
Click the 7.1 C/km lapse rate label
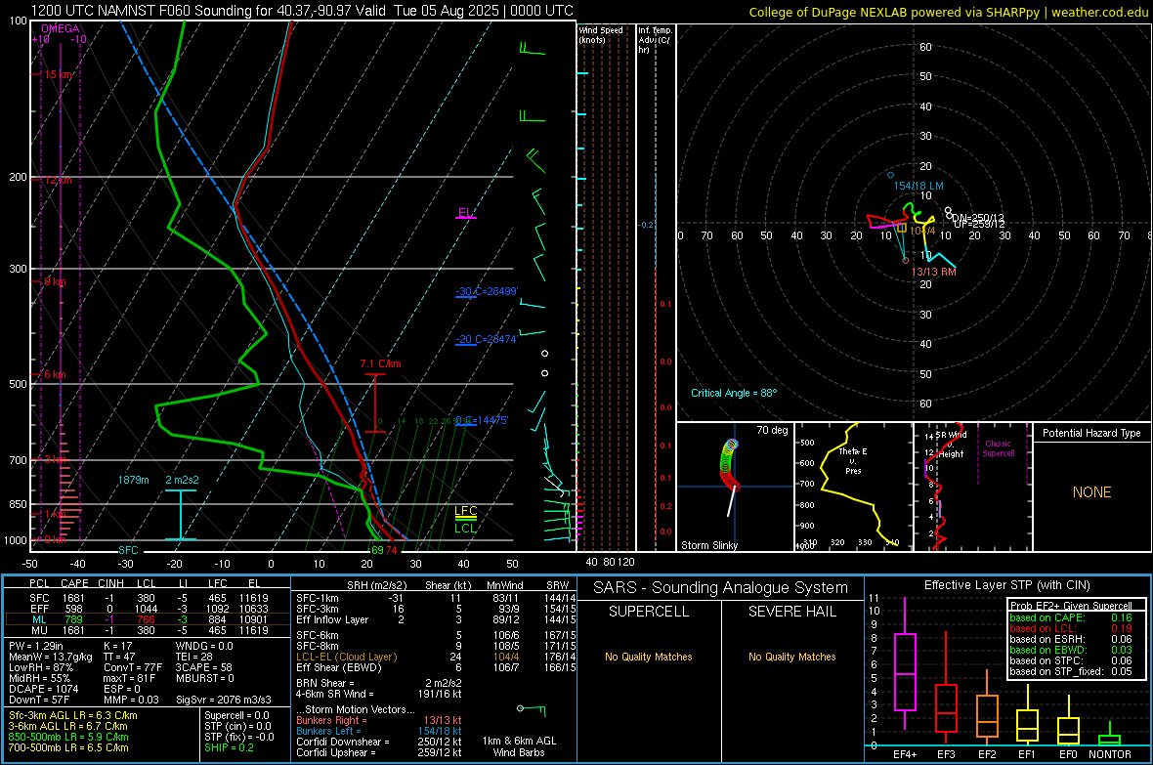[x=381, y=363]
